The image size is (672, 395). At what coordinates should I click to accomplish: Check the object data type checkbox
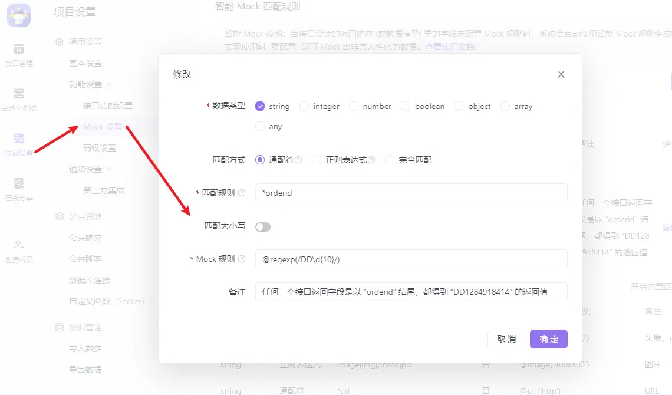coord(459,106)
